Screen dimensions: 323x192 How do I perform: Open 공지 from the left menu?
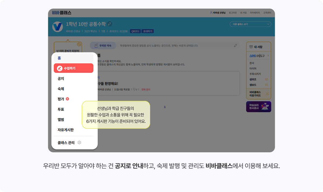[x=61, y=79]
